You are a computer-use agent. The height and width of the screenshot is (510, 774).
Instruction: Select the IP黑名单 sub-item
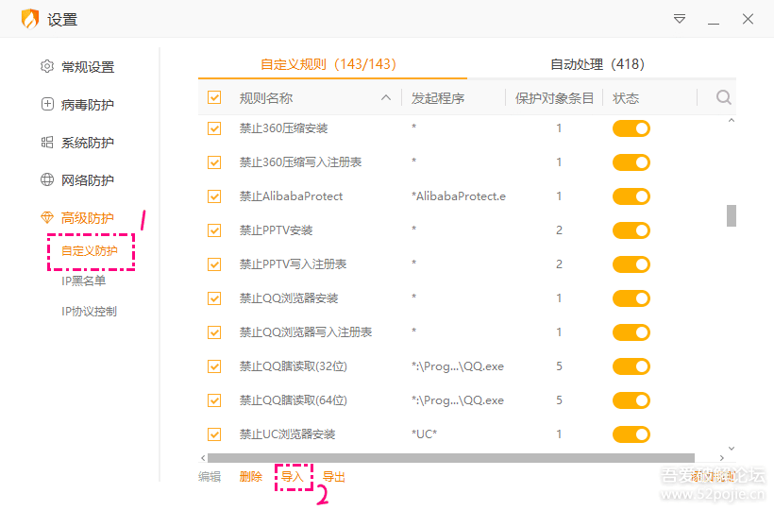click(83, 280)
